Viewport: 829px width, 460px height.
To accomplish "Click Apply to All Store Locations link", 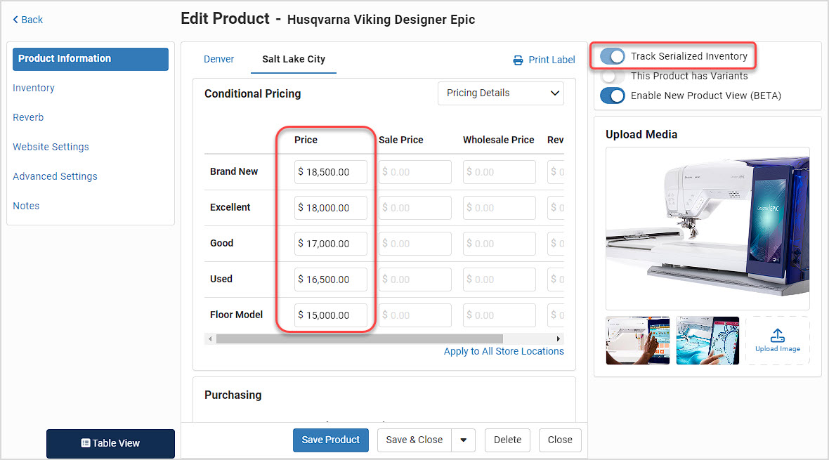I will coord(504,352).
